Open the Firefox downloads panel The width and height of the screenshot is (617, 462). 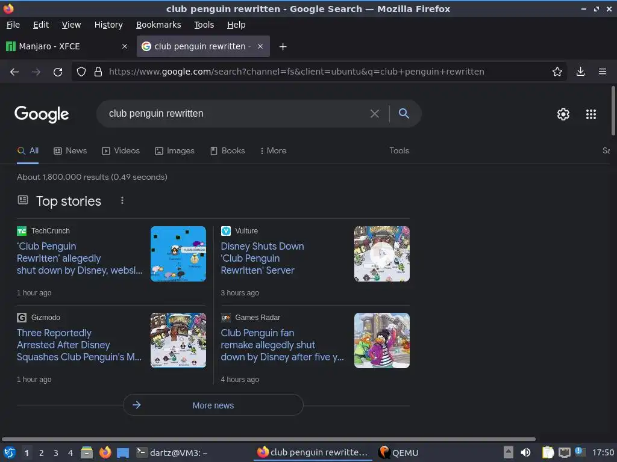[x=580, y=72]
